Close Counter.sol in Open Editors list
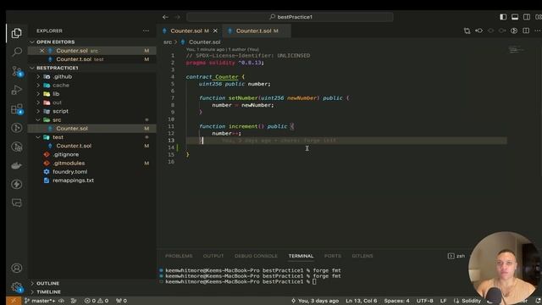The image size is (542, 305). [x=41, y=51]
